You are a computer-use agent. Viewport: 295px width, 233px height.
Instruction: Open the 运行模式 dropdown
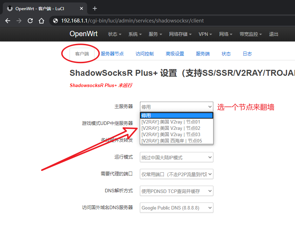click(176, 157)
